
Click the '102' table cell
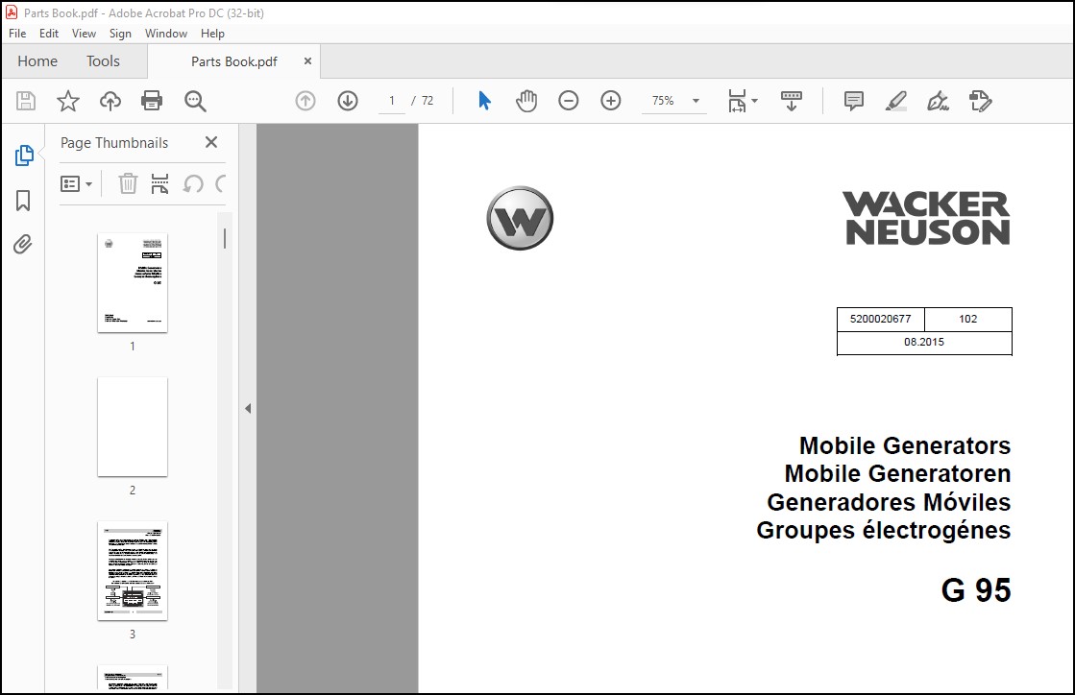(968, 319)
